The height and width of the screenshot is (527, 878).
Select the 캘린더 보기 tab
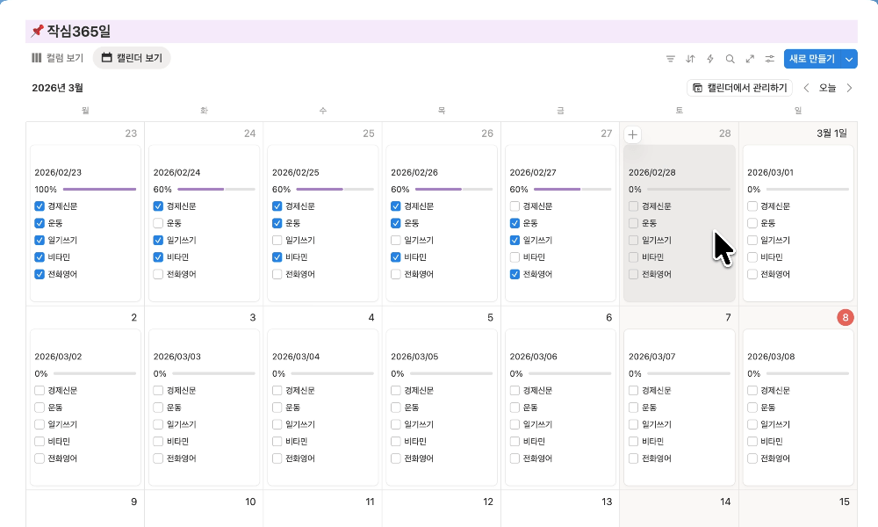(x=132, y=58)
